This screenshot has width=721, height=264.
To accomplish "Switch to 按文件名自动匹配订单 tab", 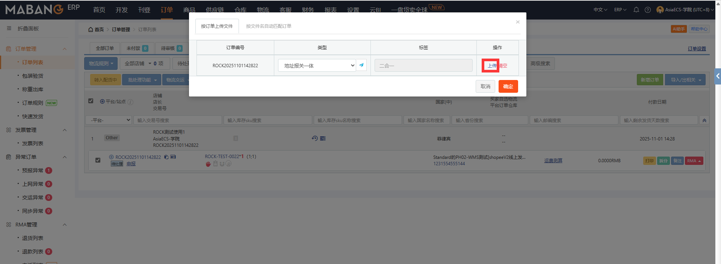I will click(269, 26).
